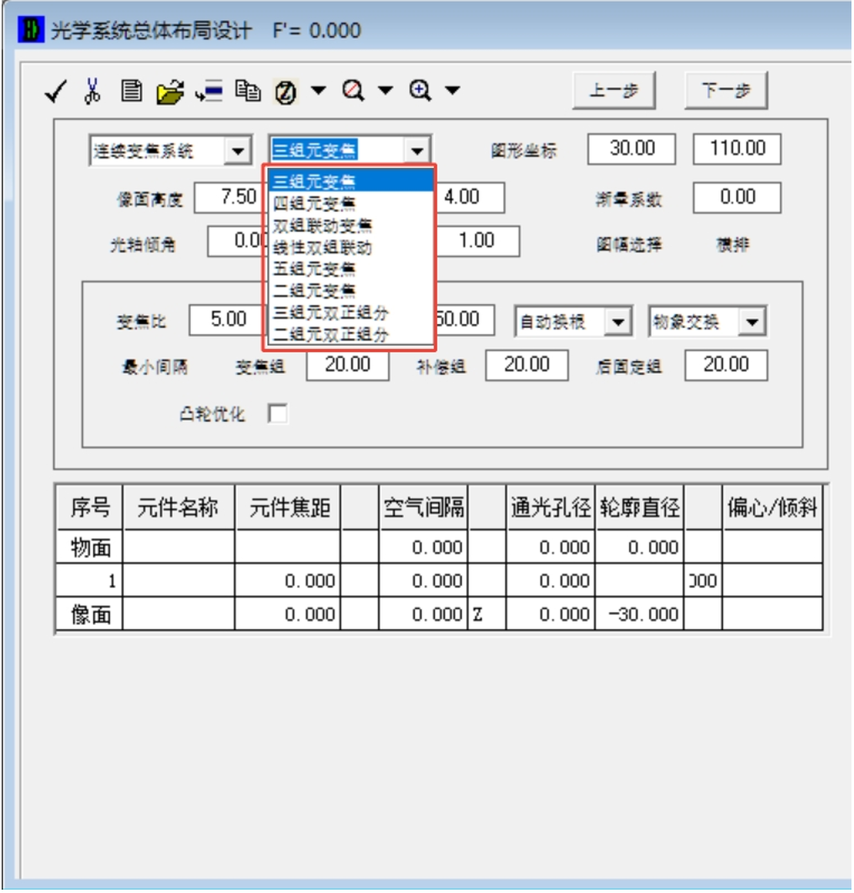The width and height of the screenshot is (854, 893).
Task: Click the open folder icon
Action: tap(170, 92)
